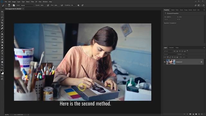Close the Photo.jpg document tab

[x=23, y=9]
